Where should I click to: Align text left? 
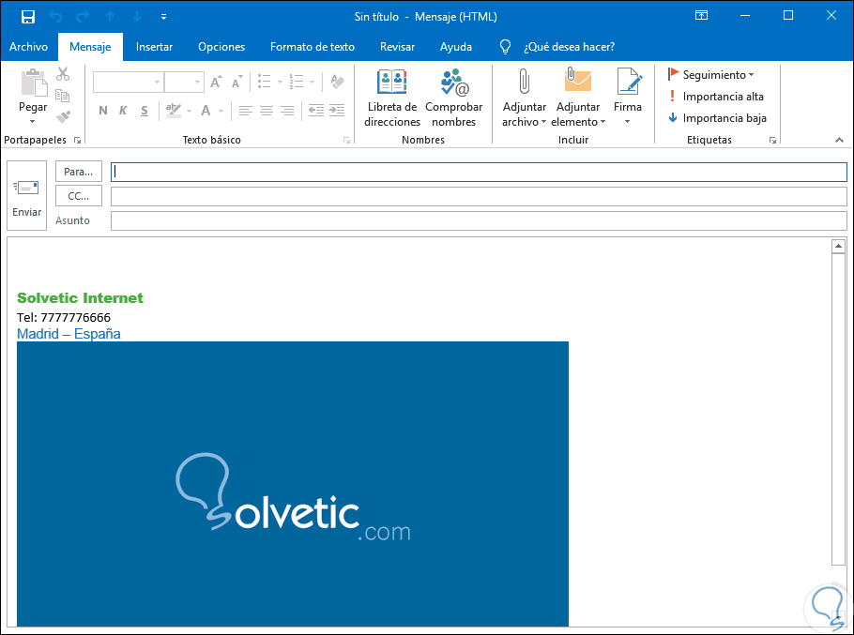pyautogui.click(x=246, y=111)
